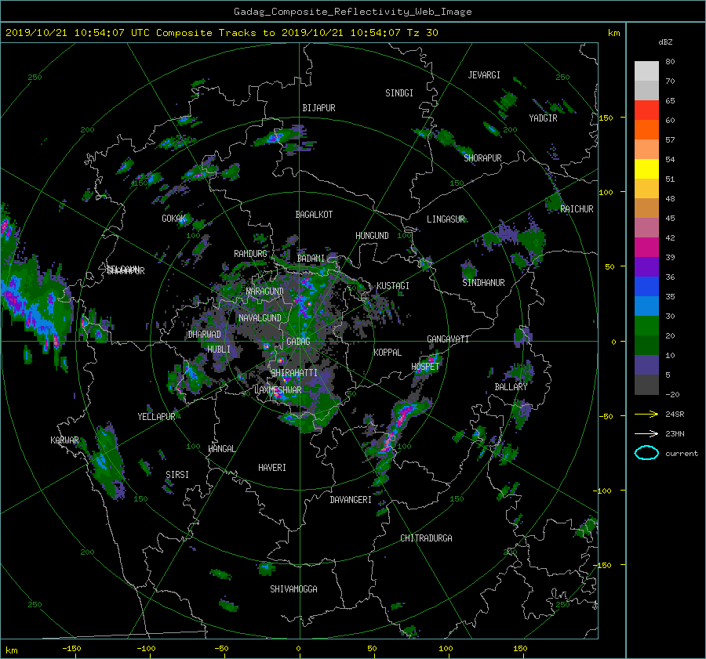Click the HUNGUND city label
This screenshot has height=659, width=706.
click(372, 236)
